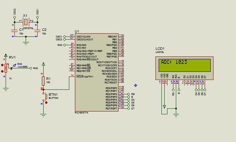
Task: Select resistor R1 body
Action: point(43,81)
